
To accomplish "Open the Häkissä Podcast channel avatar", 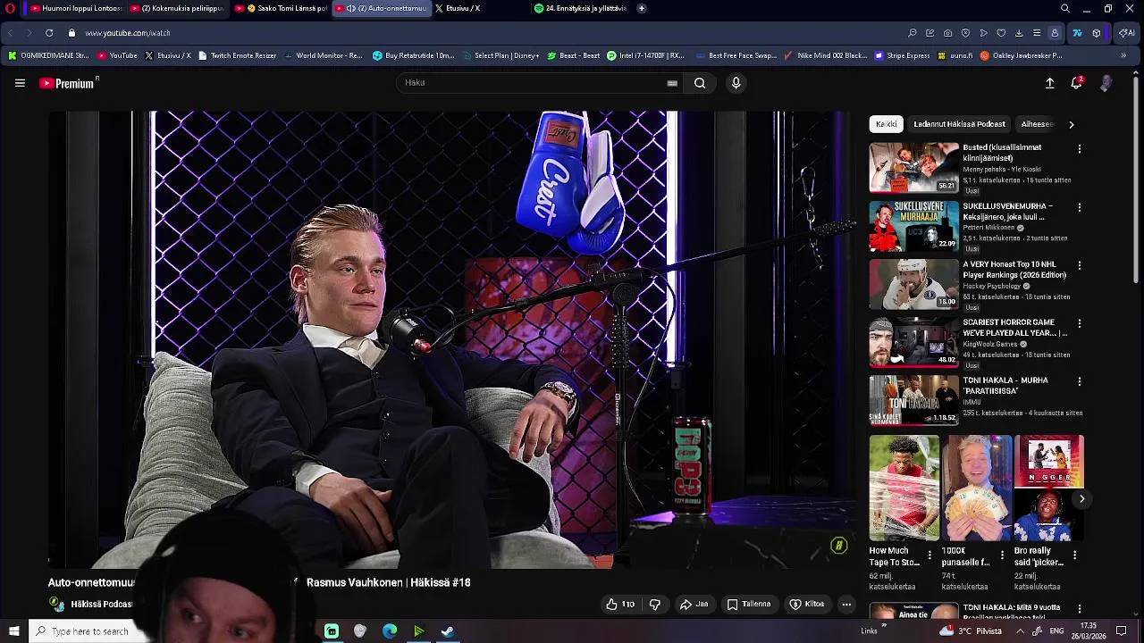I will tap(56, 605).
